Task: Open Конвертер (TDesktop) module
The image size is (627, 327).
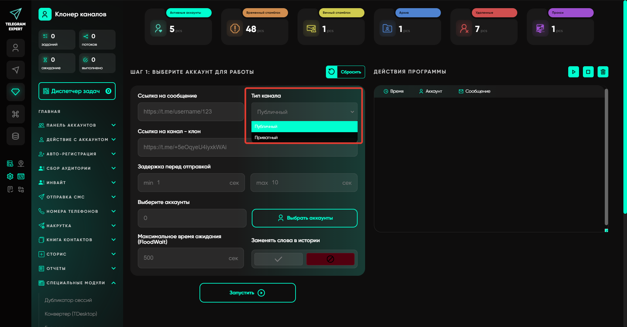Action: point(71,314)
